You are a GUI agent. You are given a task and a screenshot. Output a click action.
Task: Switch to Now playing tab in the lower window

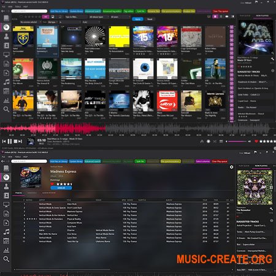[261, 166]
